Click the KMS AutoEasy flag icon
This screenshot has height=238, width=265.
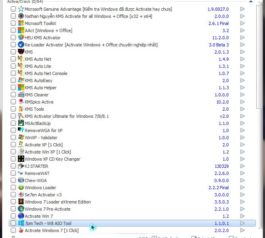21,81
